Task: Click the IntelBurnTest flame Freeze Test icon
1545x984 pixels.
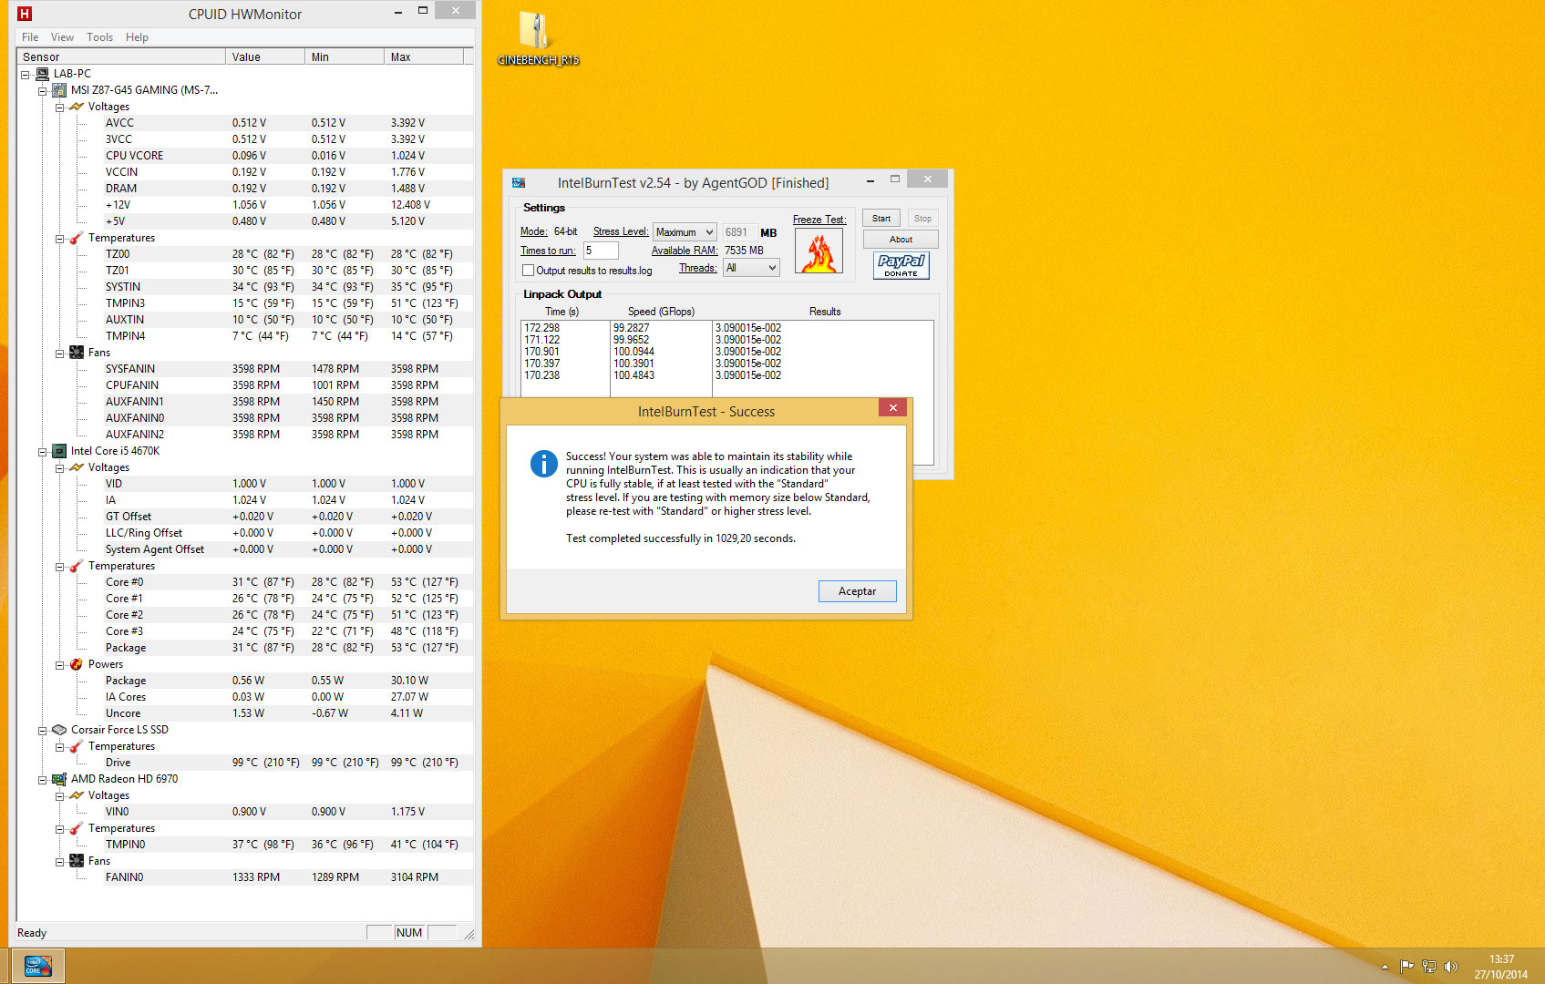Action: click(819, 251)
